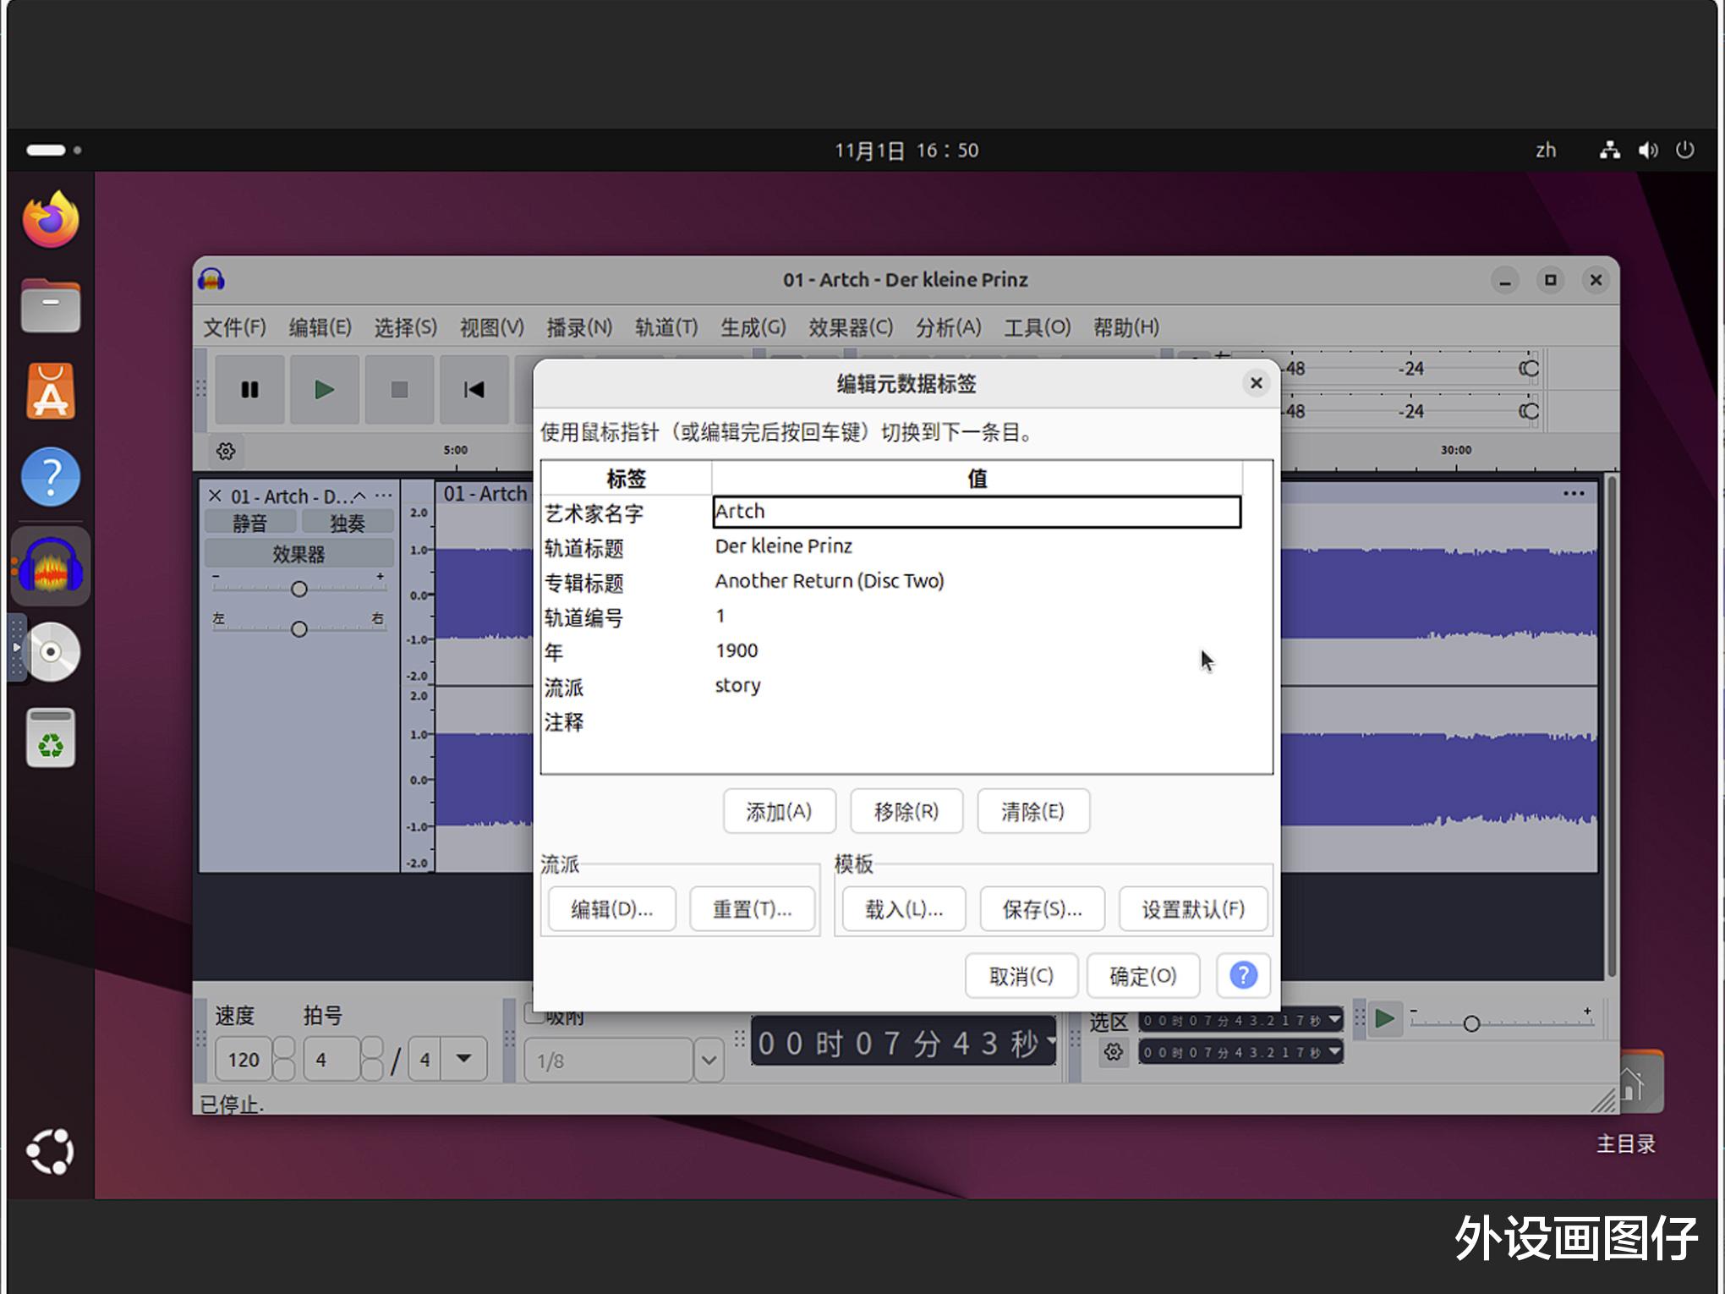The height and width of the screenshot is (1294, 1725).
Task: Adjust the track pan slider knob
Action: point(298,629)
